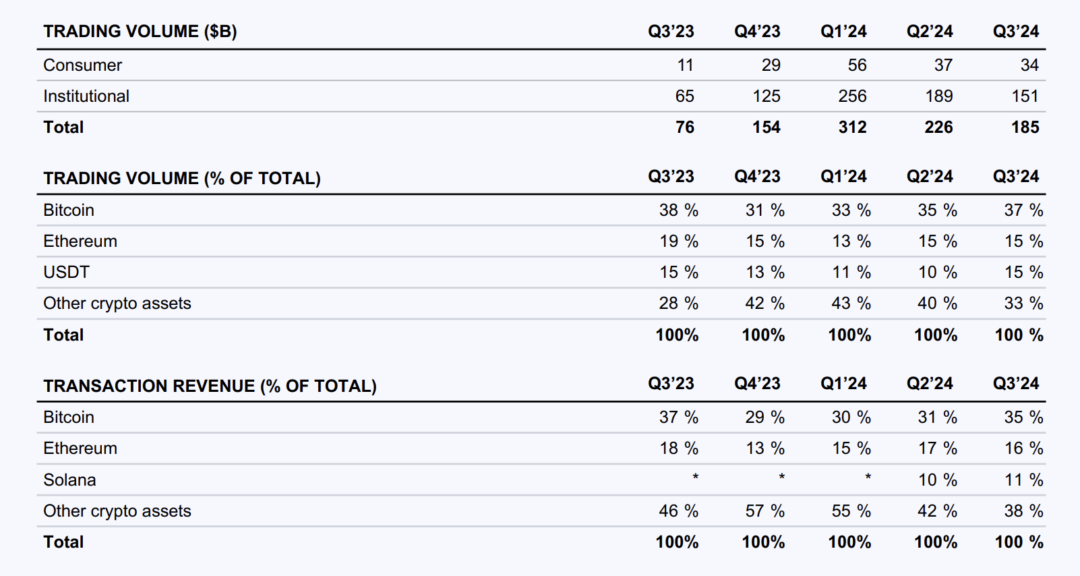The image size is (1080, 576).
Task: Click the 57 % revenue cell
Action: point(764,511)
